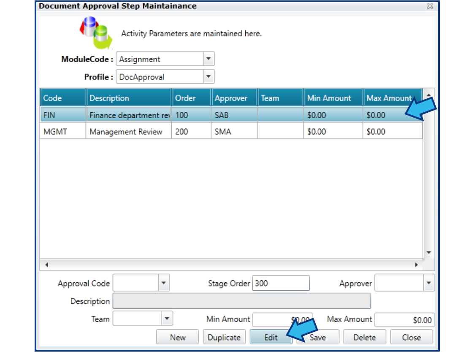This screenshot has width=474, height=352.
Task: Click the New button
Action: [x=177, y=337]
